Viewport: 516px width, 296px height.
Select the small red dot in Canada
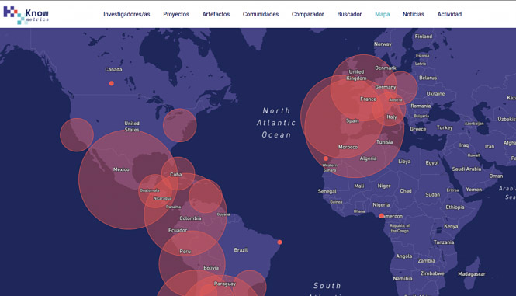(112, 83)
